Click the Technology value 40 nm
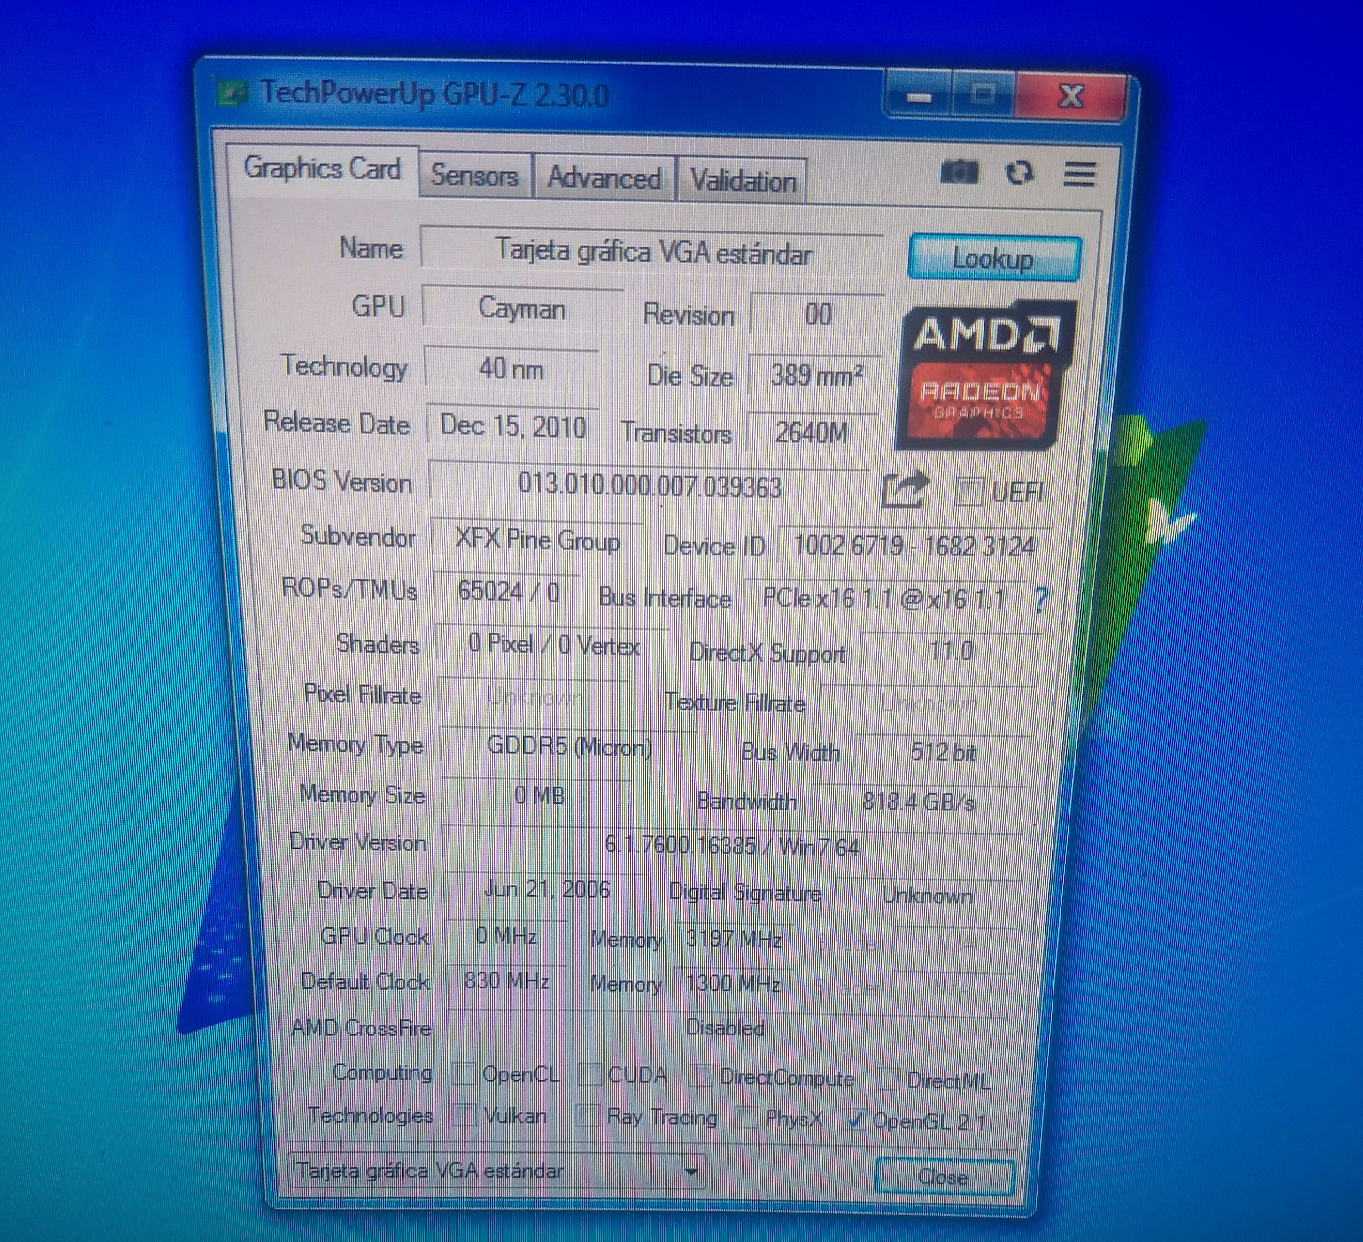The height and width of the screenshot is (1242, 1363). pos(511,370)
